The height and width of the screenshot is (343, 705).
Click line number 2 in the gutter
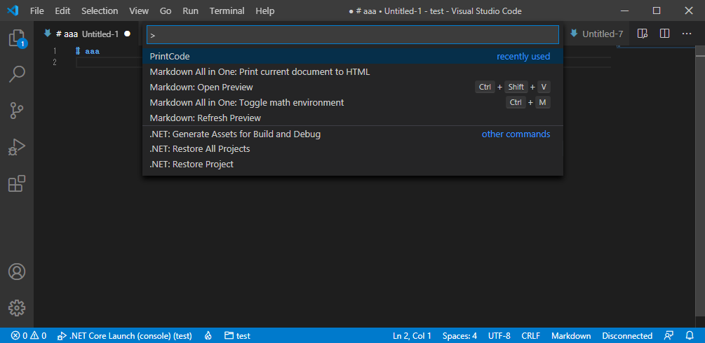click(x=55, y=62)
